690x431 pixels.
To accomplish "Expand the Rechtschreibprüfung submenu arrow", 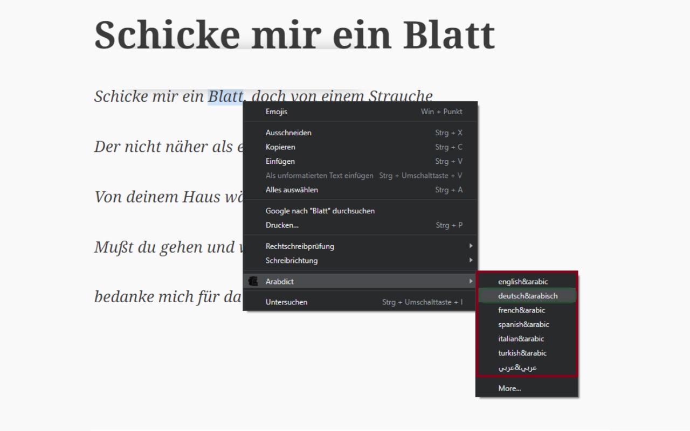I will [471, 246].
